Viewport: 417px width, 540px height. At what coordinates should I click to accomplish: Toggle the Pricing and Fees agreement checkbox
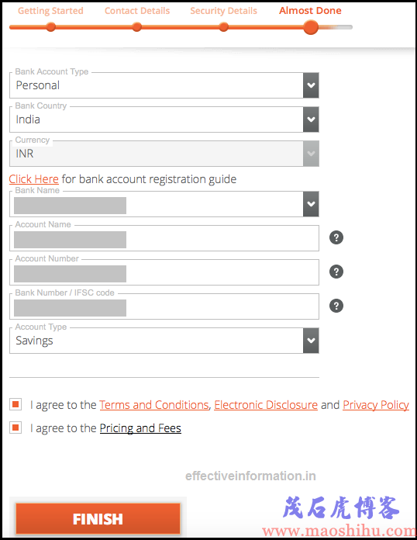(x=16, y=427)
